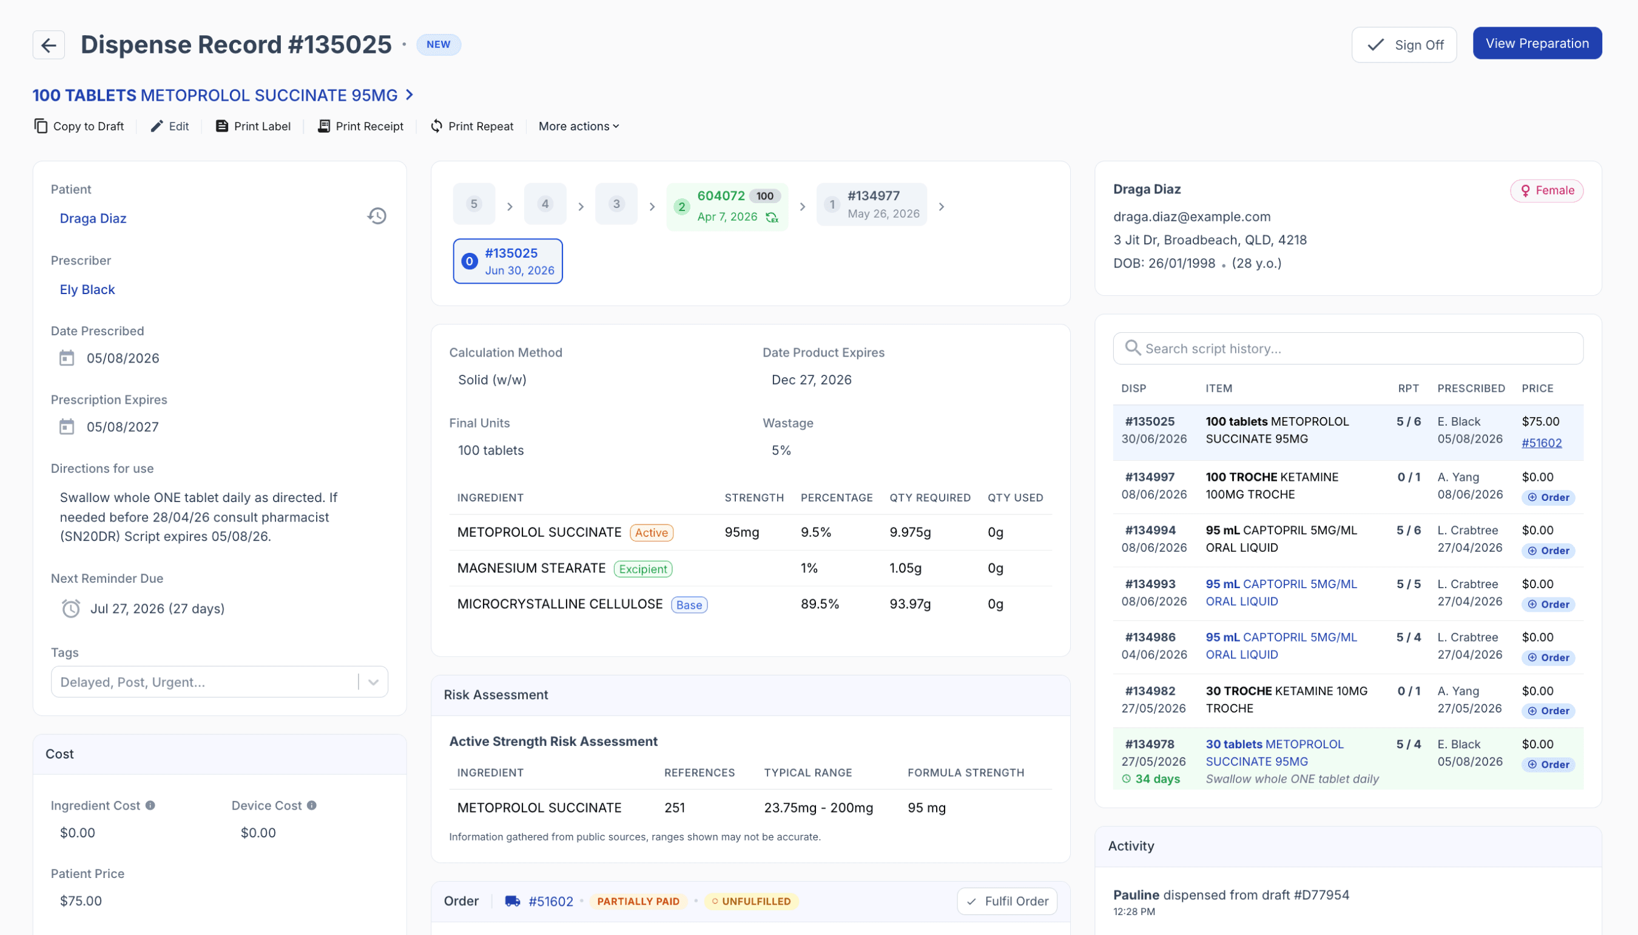The width and height of the screenshot is (1638, 935).
Task: Click the Copy to Draft icon
Action: tap(41, 126)
